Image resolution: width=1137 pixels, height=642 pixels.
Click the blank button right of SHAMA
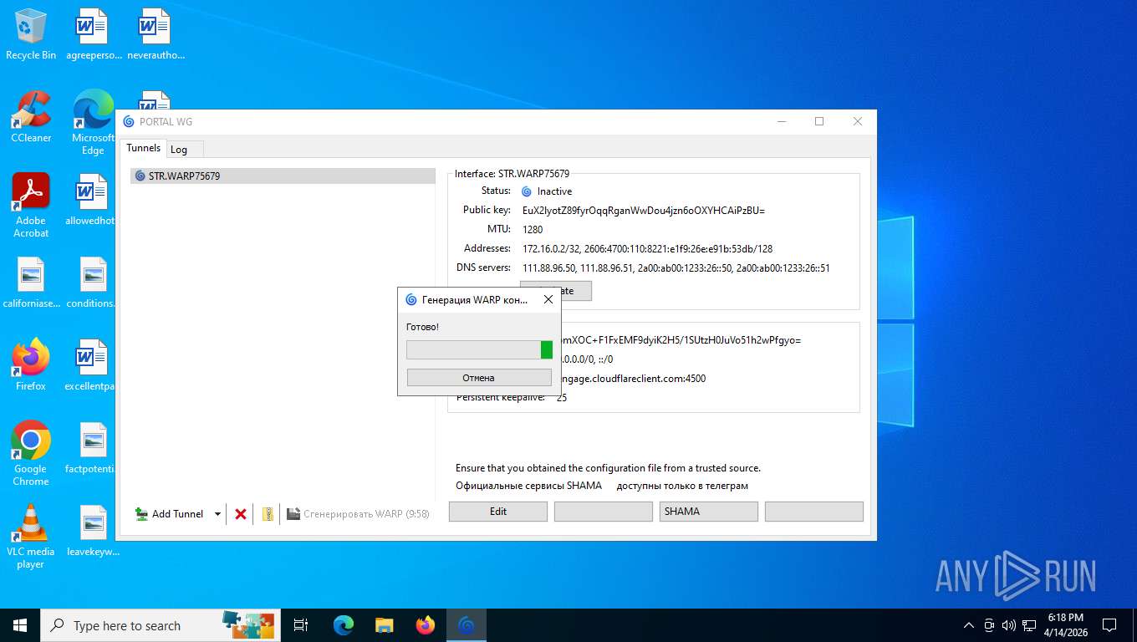(x=814, y=512)
